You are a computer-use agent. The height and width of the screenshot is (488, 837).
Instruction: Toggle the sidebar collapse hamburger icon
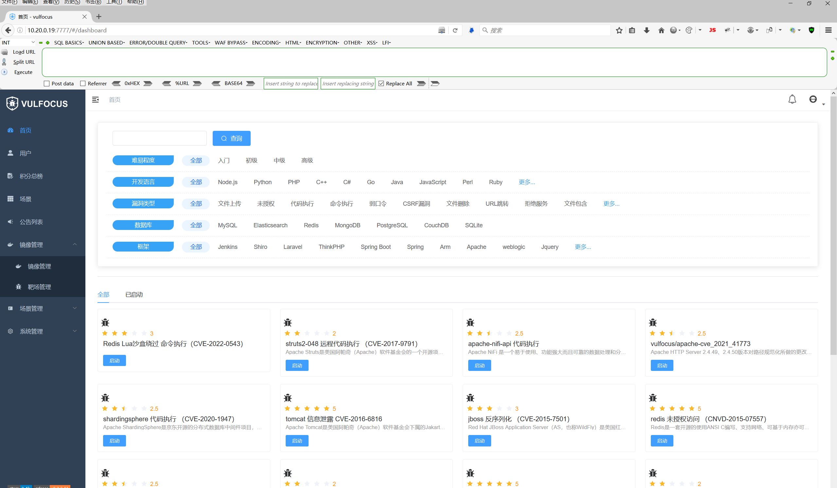click(95, 99)
